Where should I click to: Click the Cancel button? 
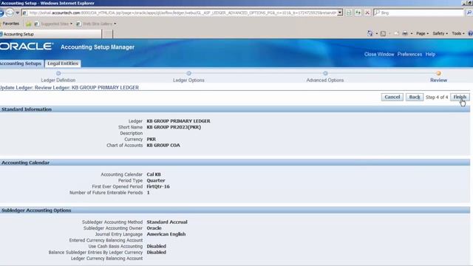pyautogui.click(x=392, y=97)
